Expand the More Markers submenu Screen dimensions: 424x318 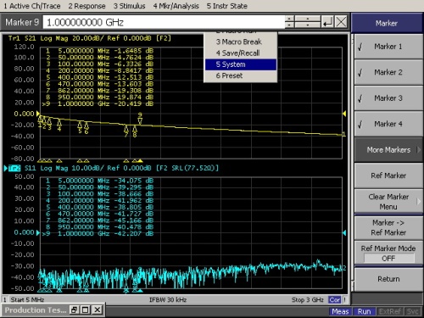[388, 150]
